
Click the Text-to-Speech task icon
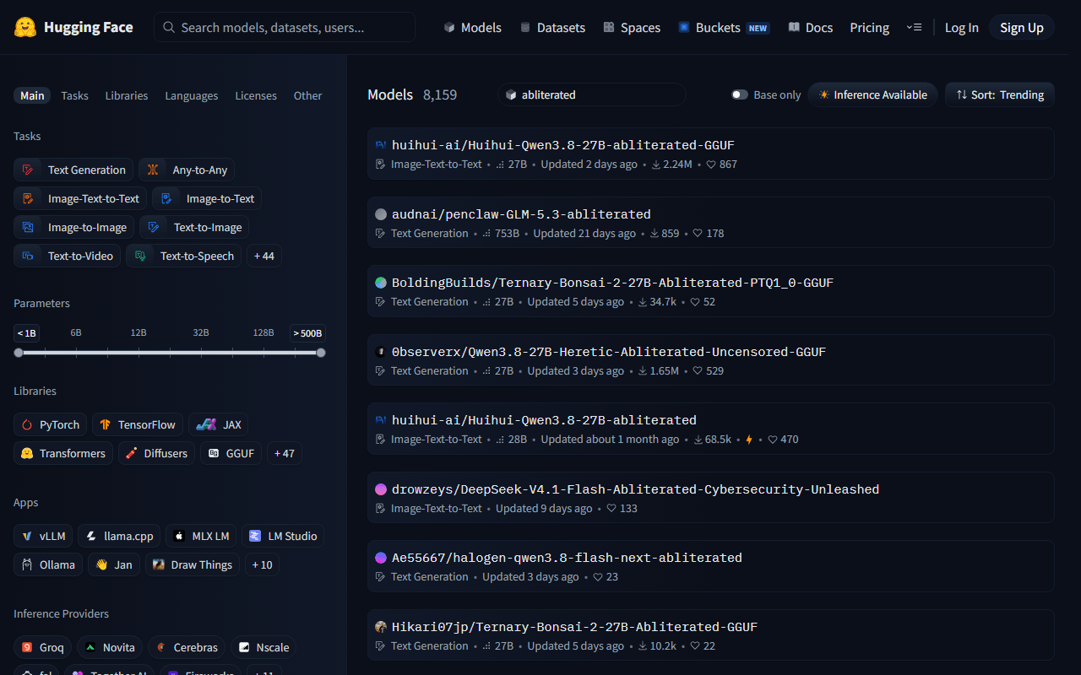pos(142,256)
